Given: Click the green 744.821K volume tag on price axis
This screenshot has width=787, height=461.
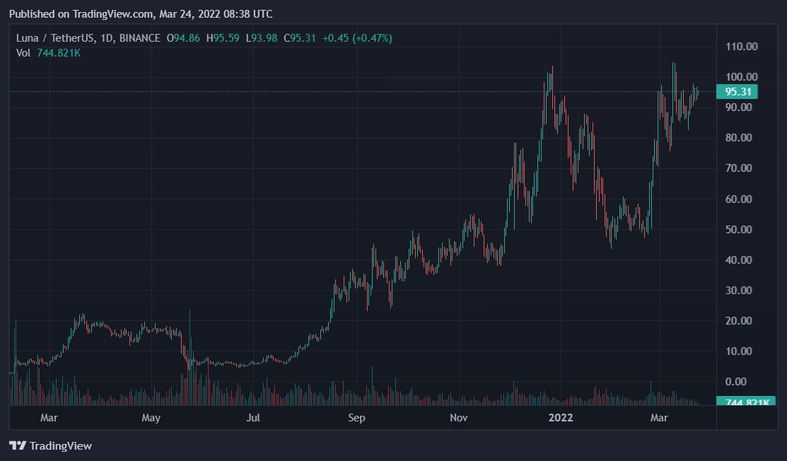Looking at the screenshot, I should point(737,402).
